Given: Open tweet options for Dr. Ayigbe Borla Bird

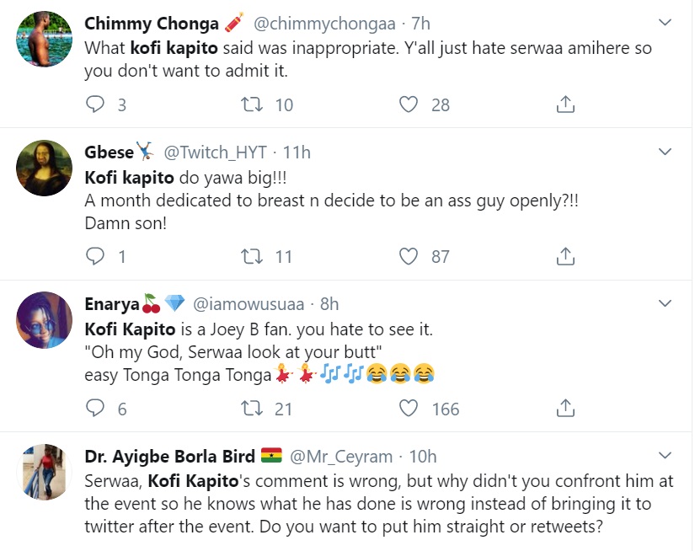Looking at the screenshot, I should click(665, 456).
